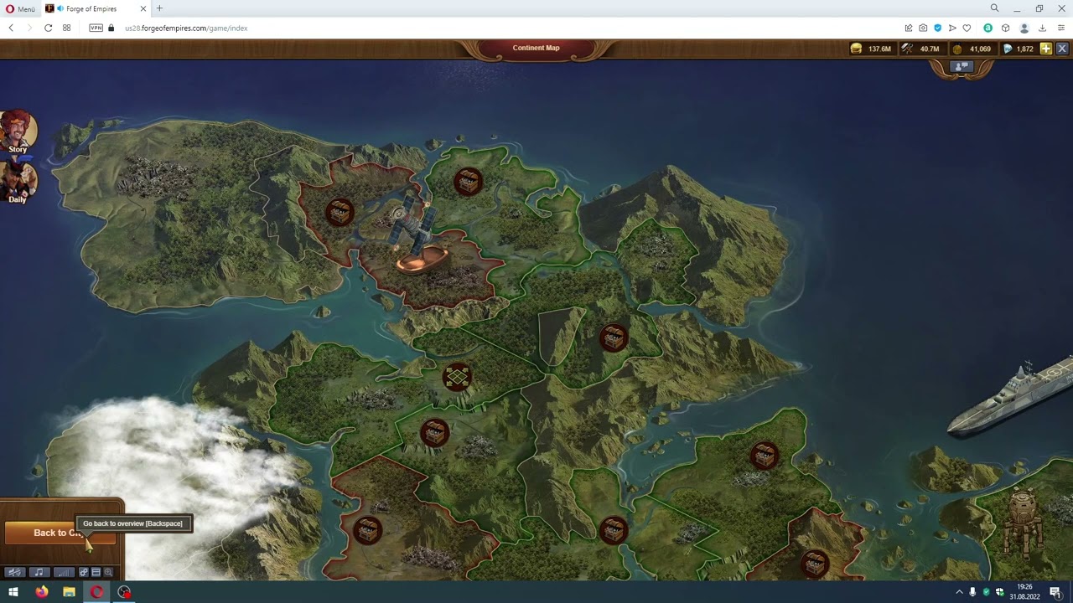The width and height of the screenshot is (1073, 603).
Task: Click the diamonds amount 1,872
Action: pyautogui.click(x=1024, y=49)
